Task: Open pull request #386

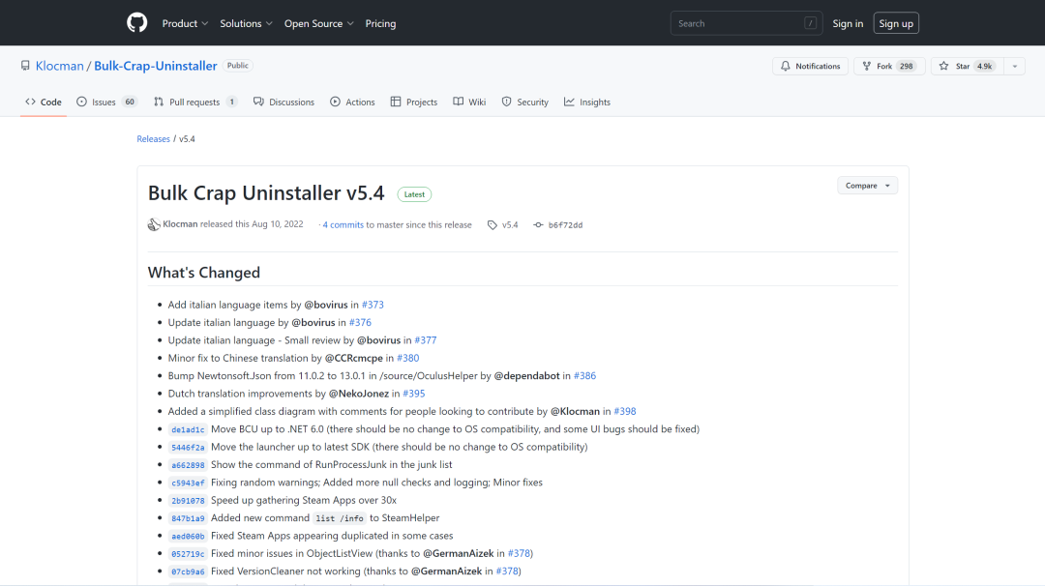Action: coord(584,375)
